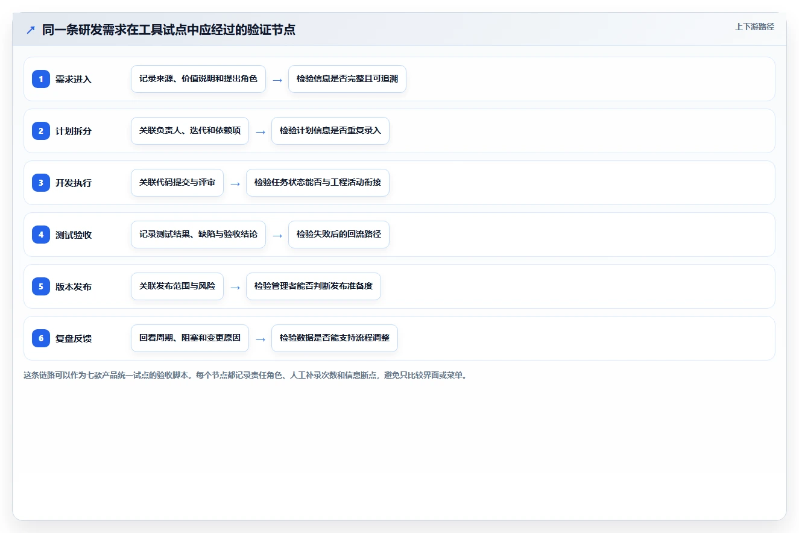Click the 关联代码提交与评审 box
The height and width of the screenshot is (533, 799).
coord(177,183)
